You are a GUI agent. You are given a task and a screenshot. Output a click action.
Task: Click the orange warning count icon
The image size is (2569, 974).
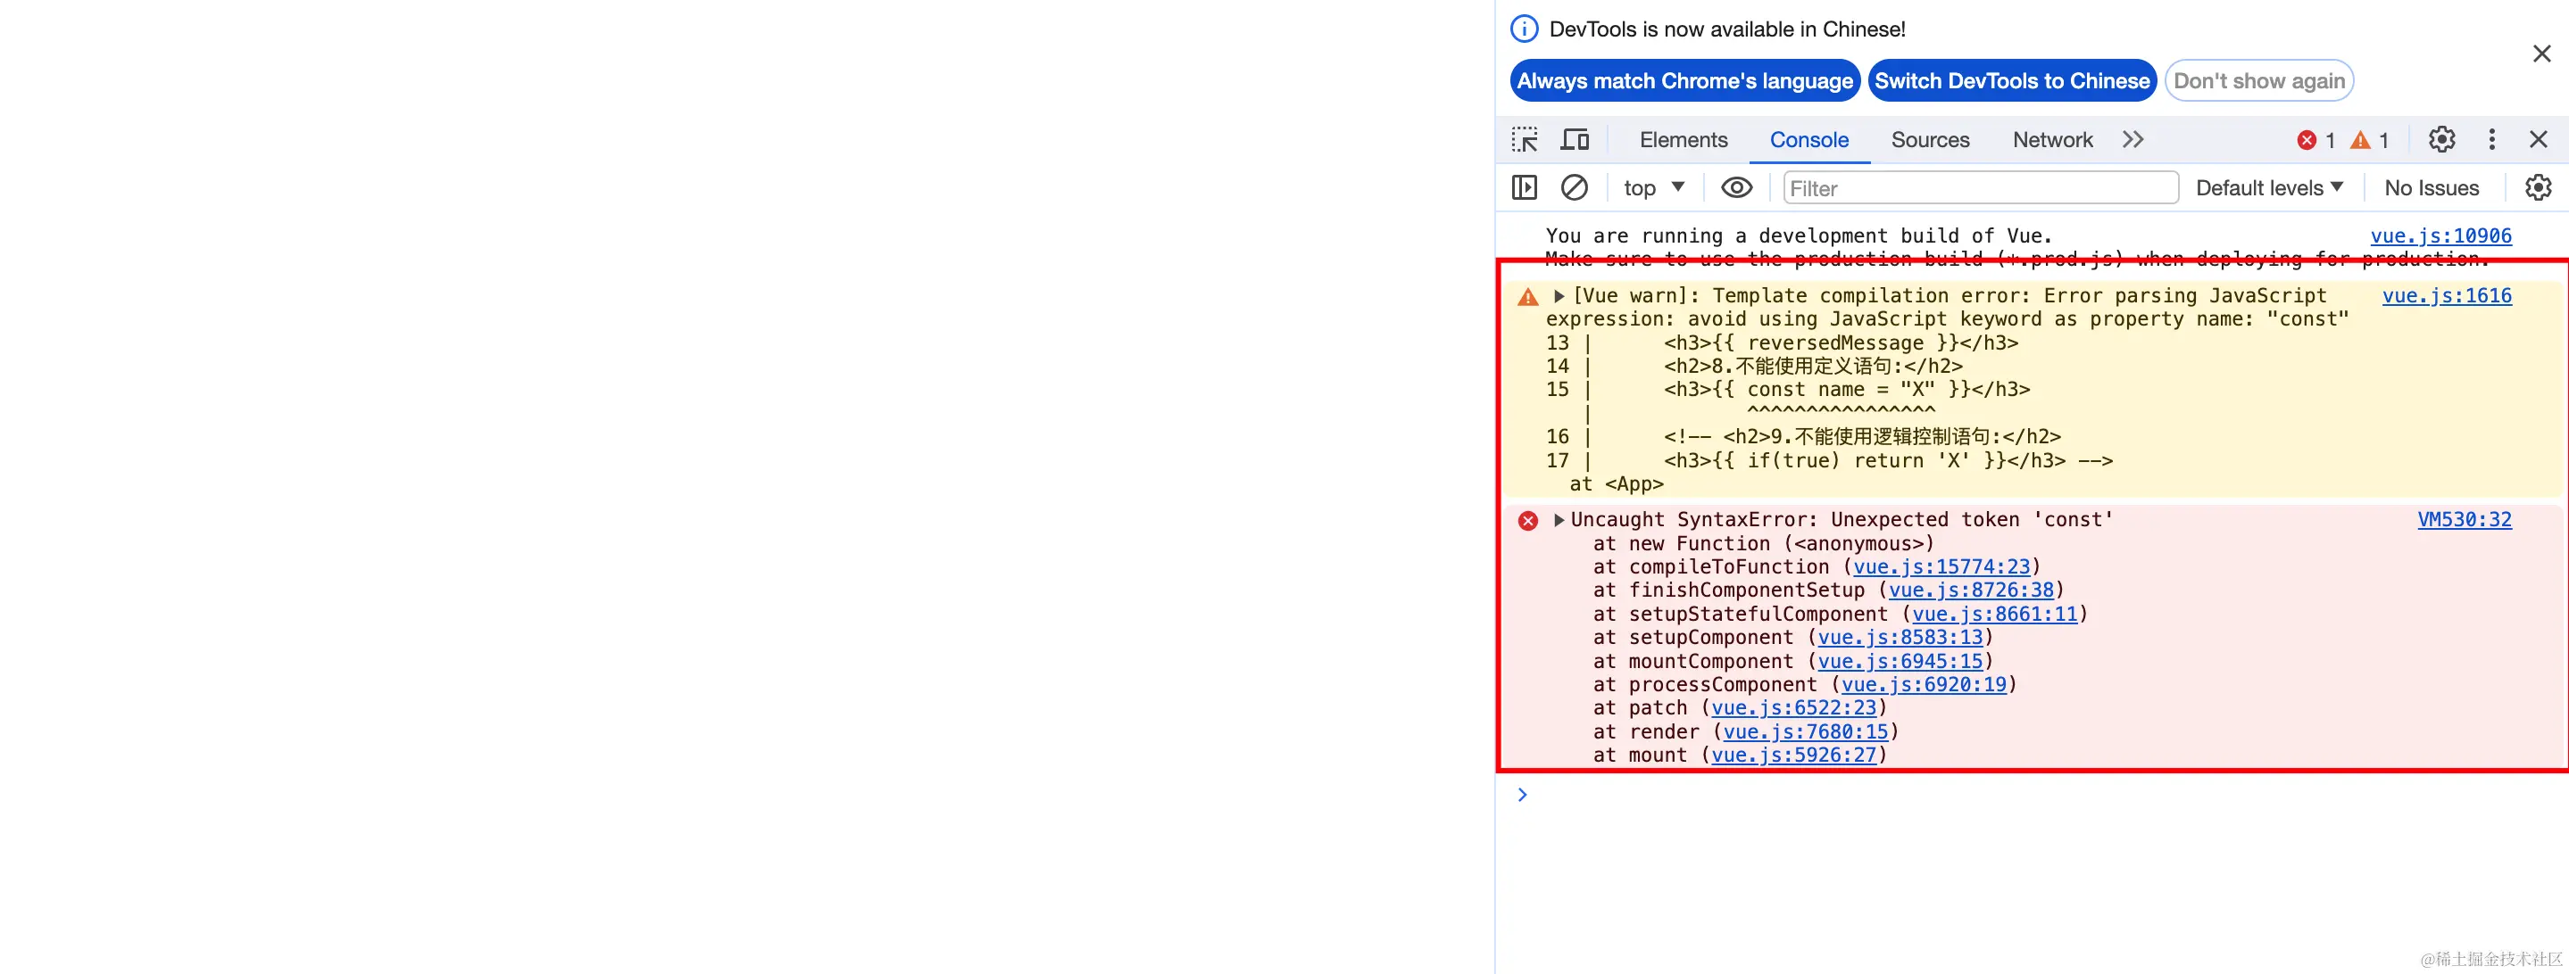point(2359,141)
